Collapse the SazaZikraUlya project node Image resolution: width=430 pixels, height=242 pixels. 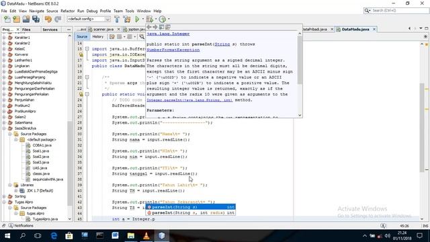pos(4,128)
